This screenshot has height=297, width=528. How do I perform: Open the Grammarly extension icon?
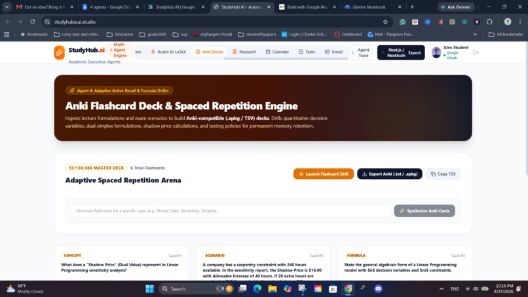tap(402, 22)
